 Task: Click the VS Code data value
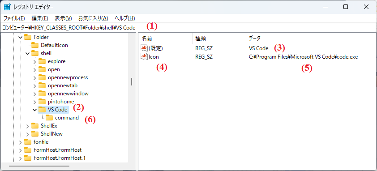coord(258,48)
